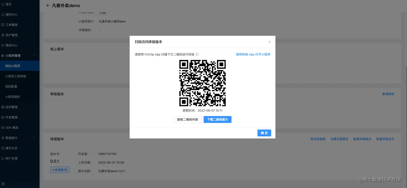The height and width of the screenshot is (188, 407).
Task: Open 使用其他 App 打开小程序 link
Action: [x=253, y=54]
